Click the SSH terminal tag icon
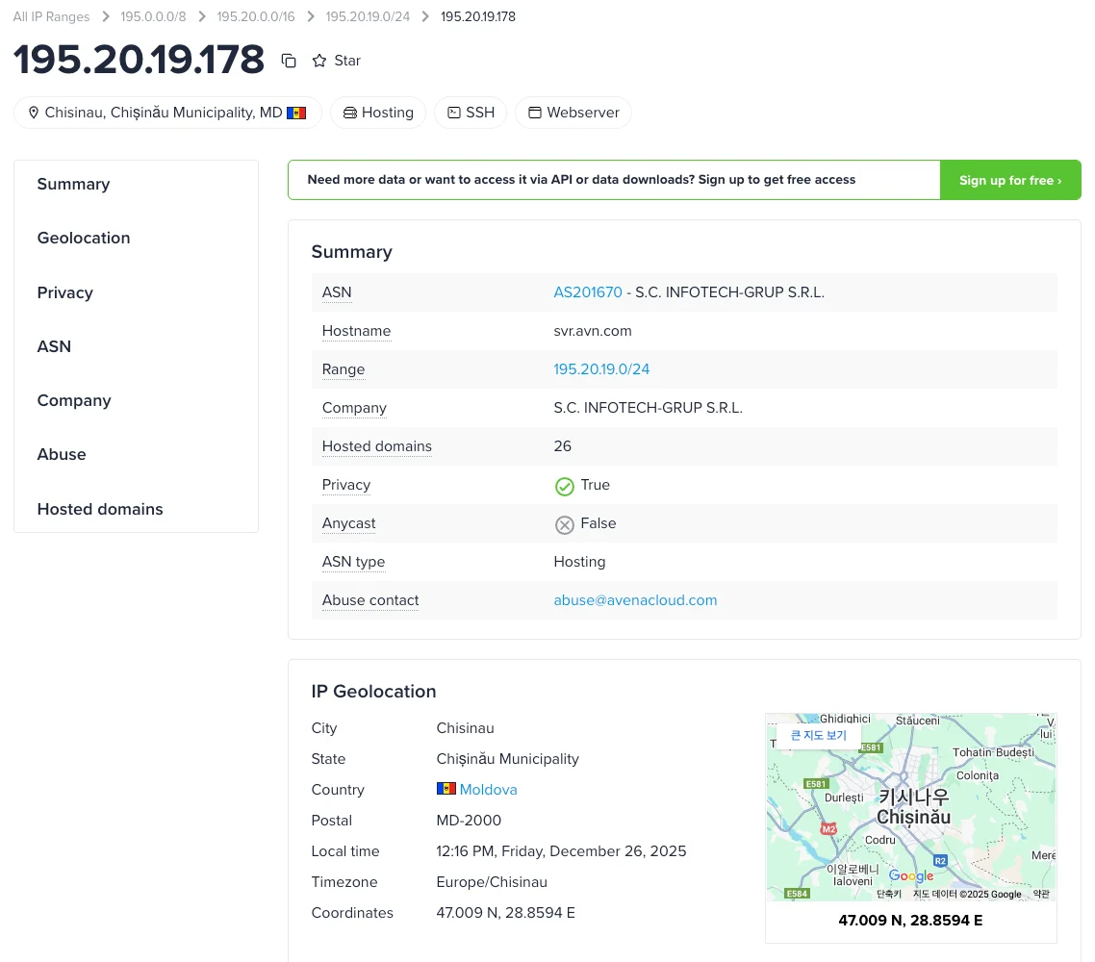 point(453,113)
